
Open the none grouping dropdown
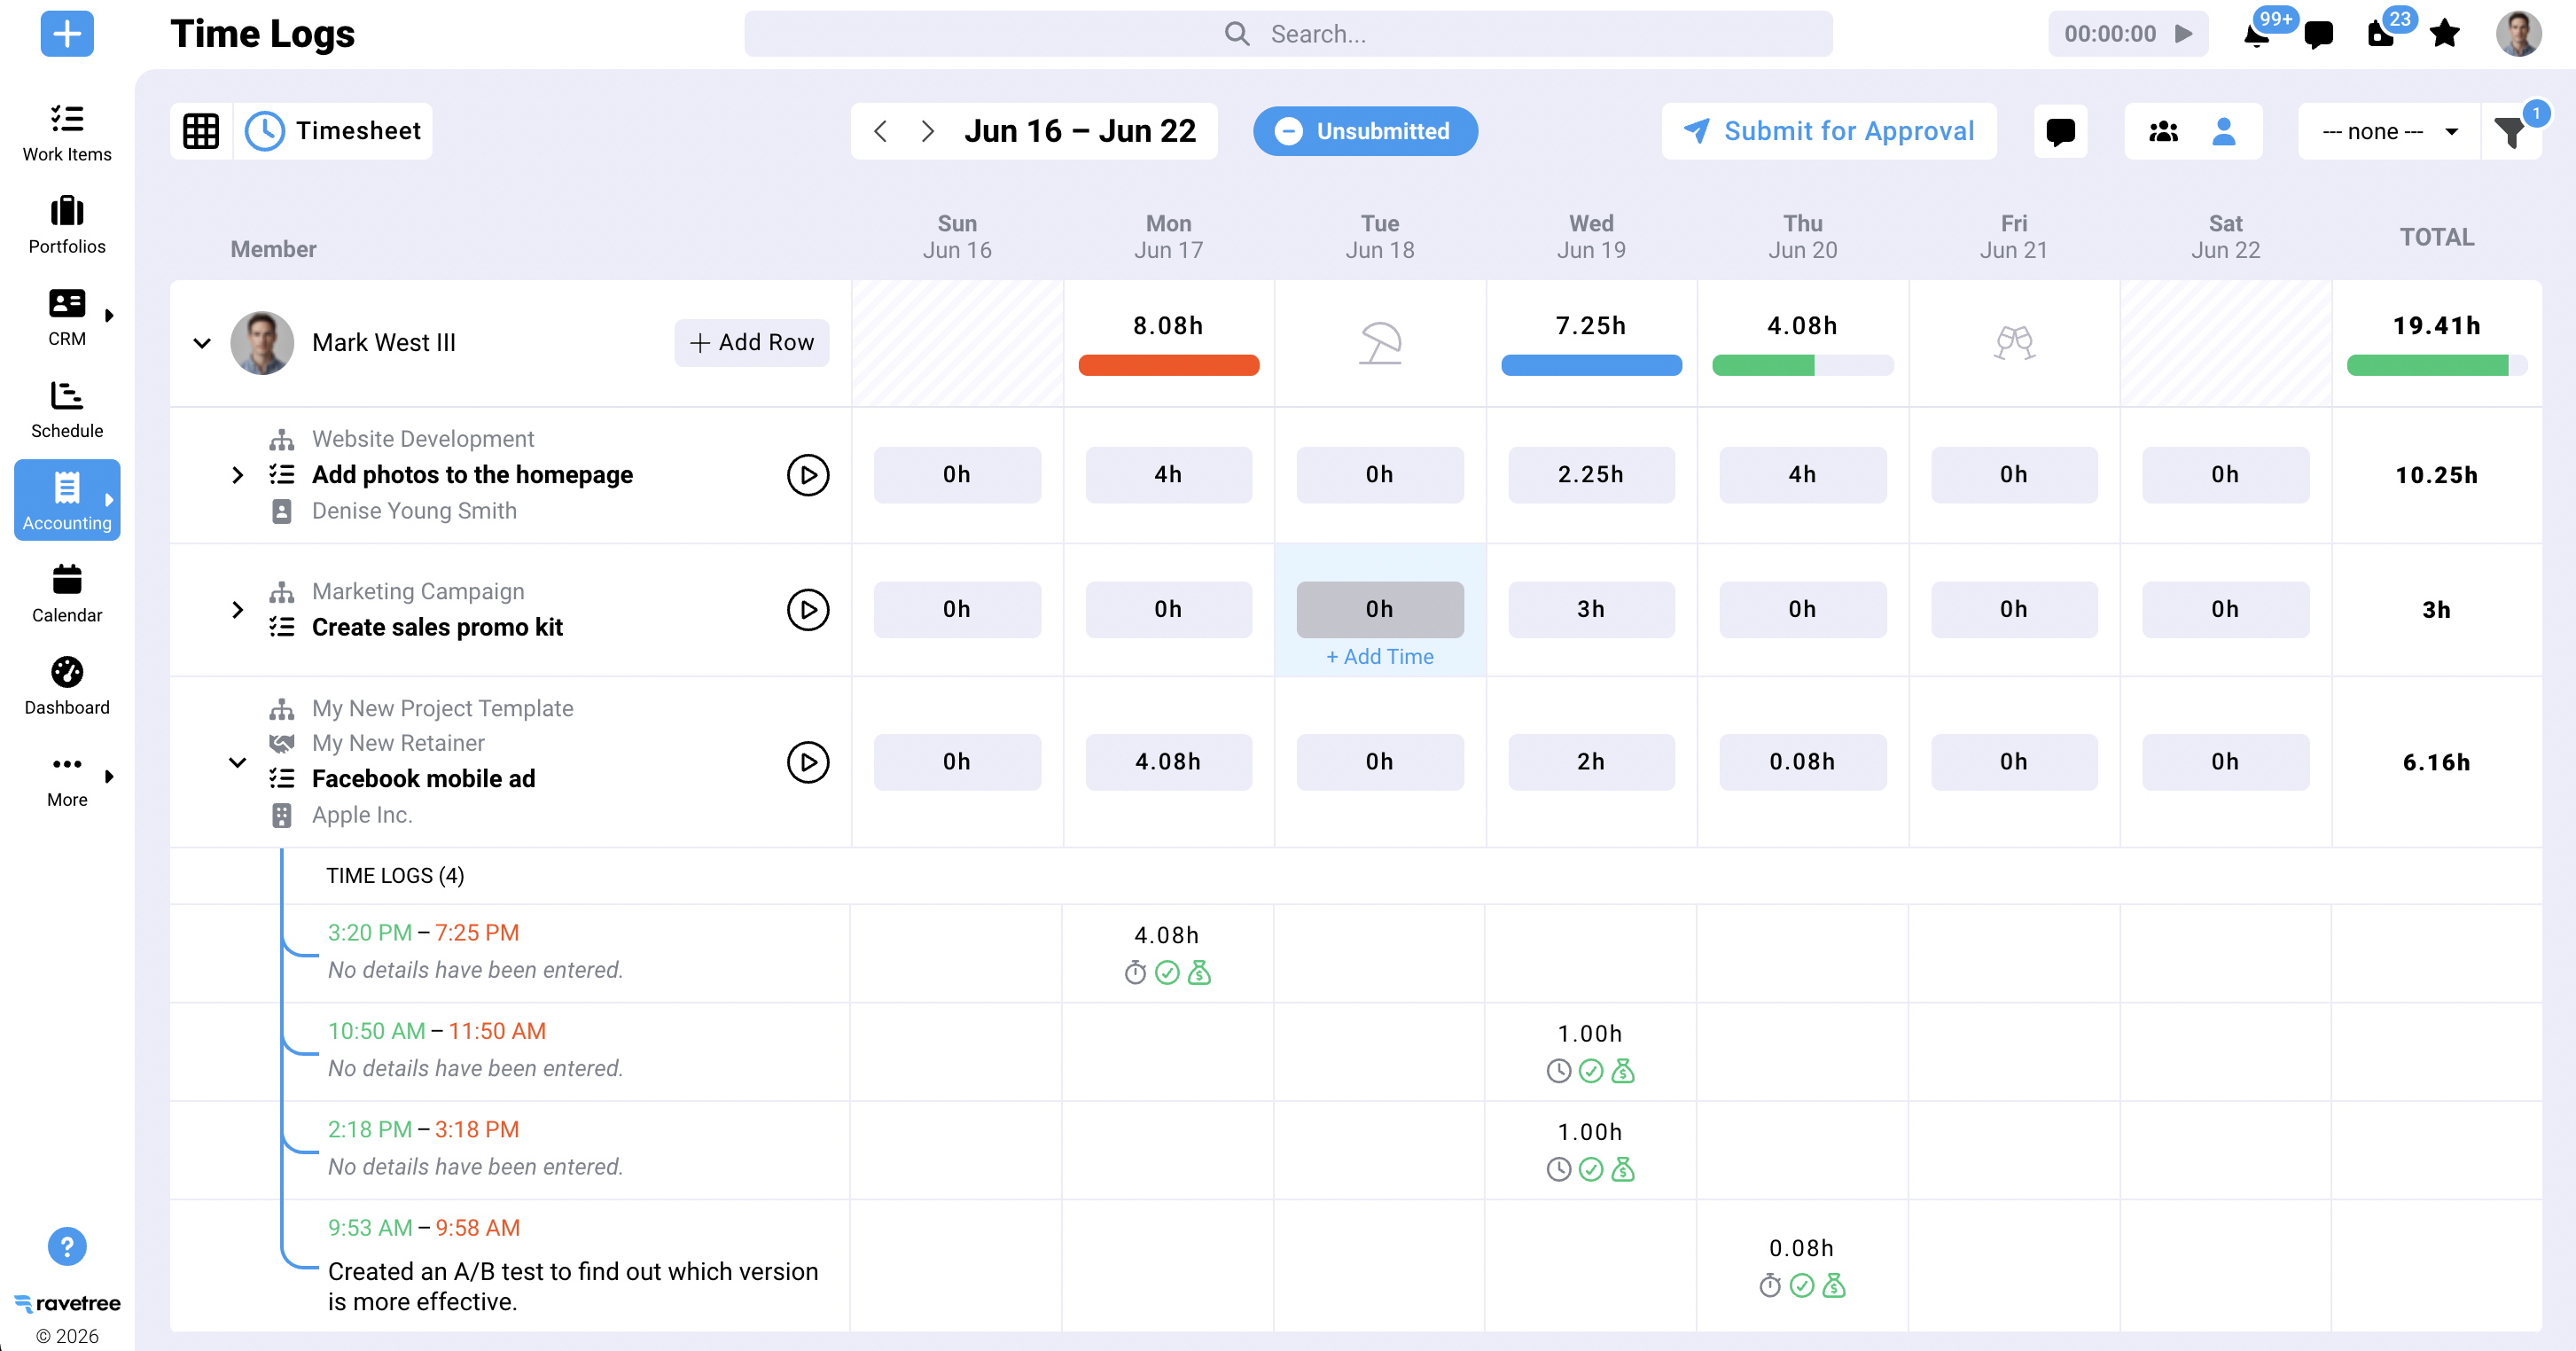(x=2388, y=131)
